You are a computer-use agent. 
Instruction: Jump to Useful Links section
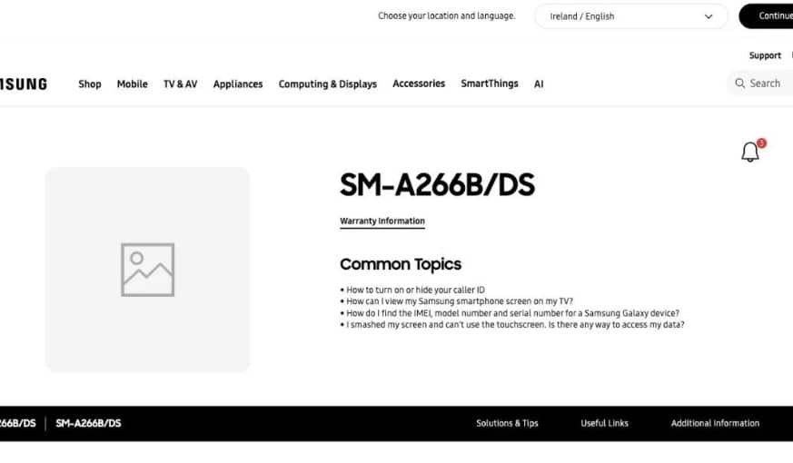click(604, 423)
